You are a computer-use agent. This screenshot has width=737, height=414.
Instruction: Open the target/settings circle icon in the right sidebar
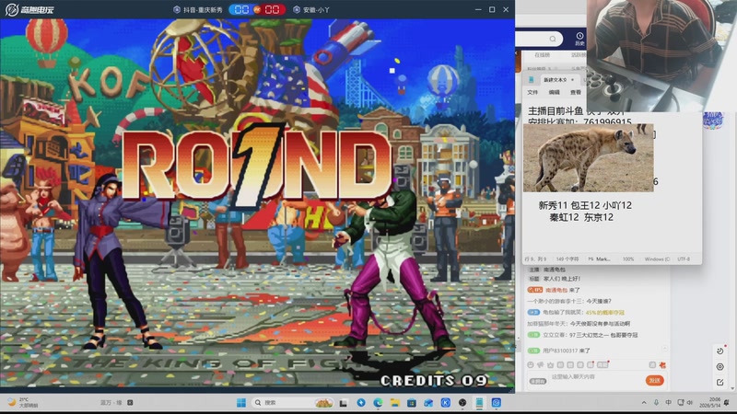[720, 367]
